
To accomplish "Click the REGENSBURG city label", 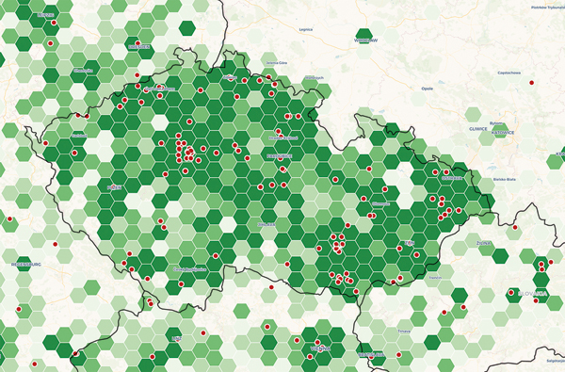I will coord(26,265).
